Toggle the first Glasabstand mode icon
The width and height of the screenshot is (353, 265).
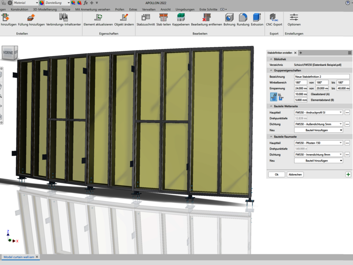point(274,97)
